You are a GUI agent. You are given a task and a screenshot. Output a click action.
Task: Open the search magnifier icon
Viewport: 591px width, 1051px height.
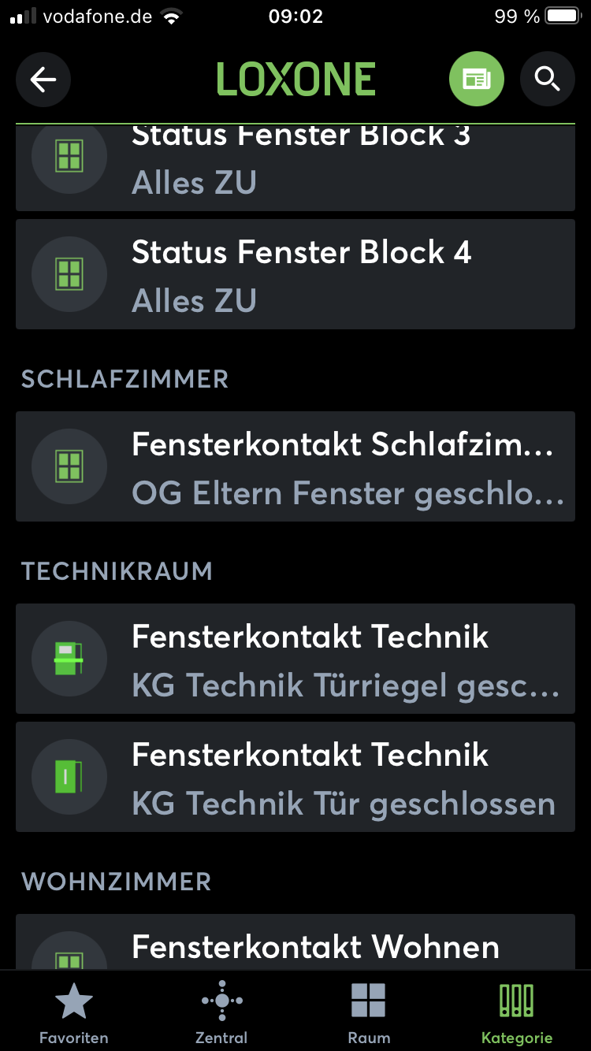(x=547, y=79)
